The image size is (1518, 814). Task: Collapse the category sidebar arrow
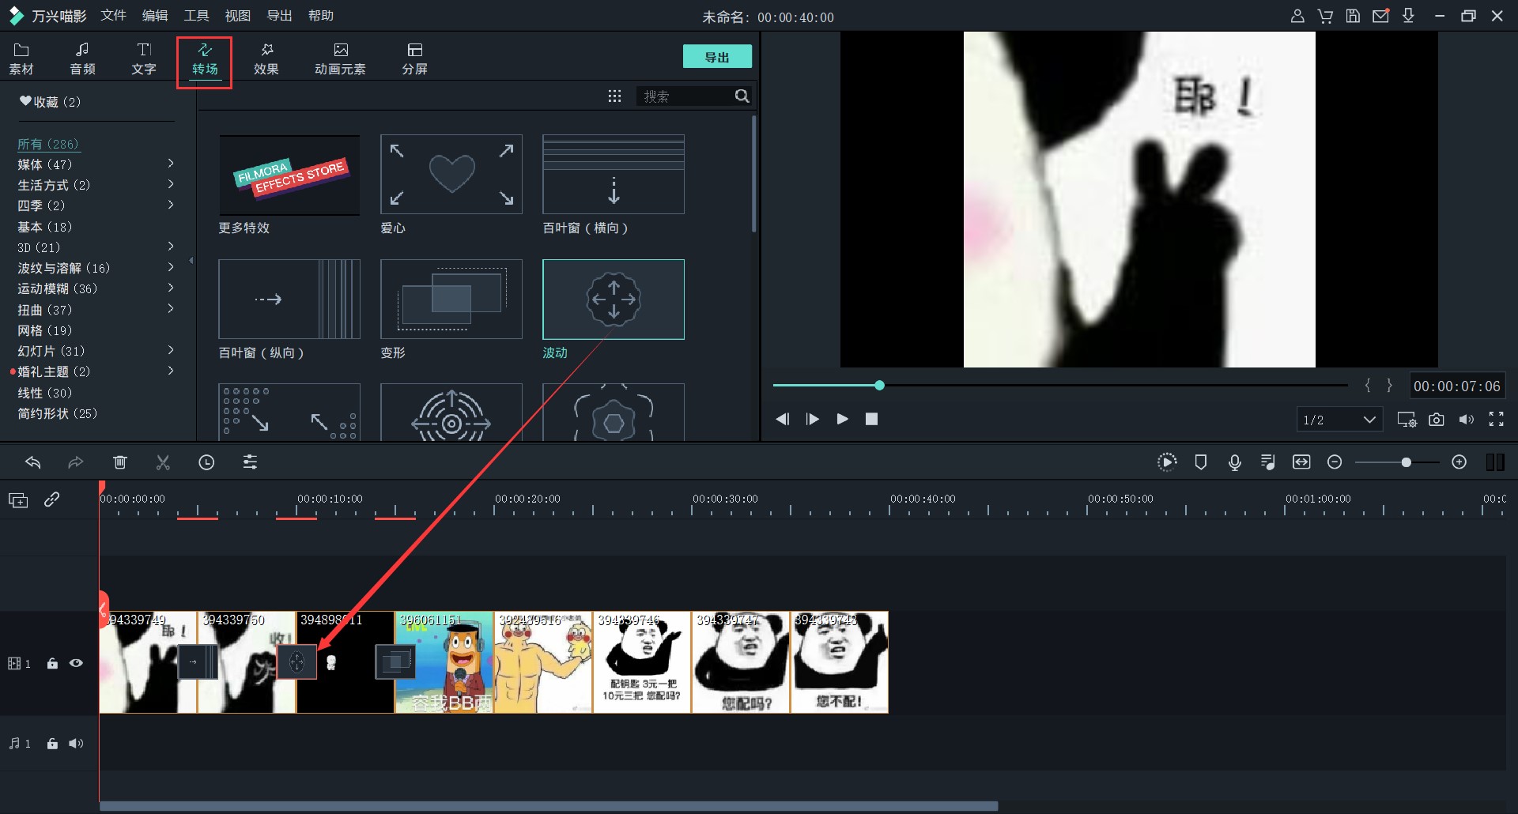point(191,260)
